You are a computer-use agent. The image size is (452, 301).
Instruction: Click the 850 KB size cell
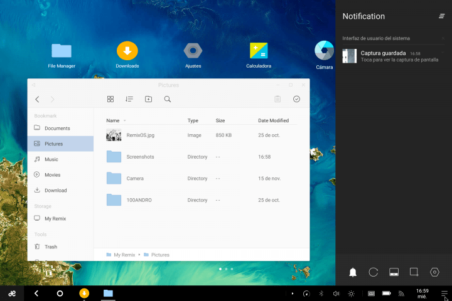click(223, 135)
